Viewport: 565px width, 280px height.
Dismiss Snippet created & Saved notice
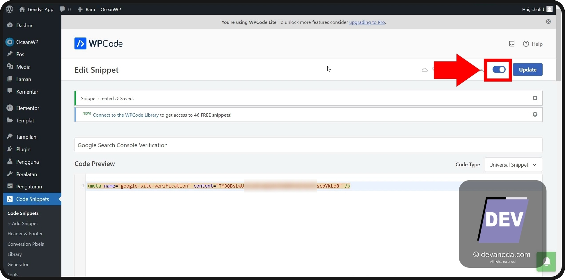tap(535, 98)
